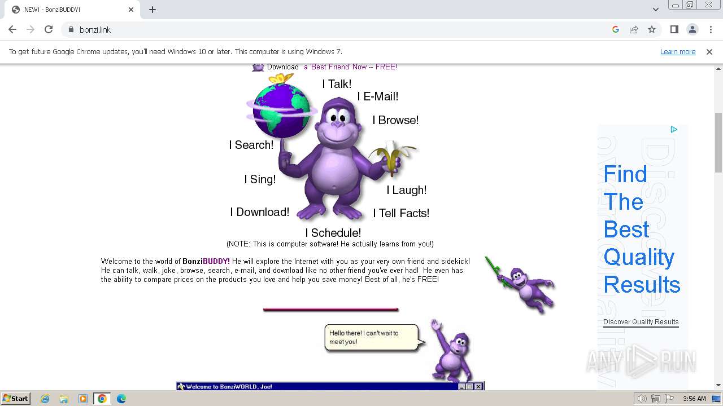Open the volume control in system tray
Screen dimensions: 723x406
(x=642, y=399)
